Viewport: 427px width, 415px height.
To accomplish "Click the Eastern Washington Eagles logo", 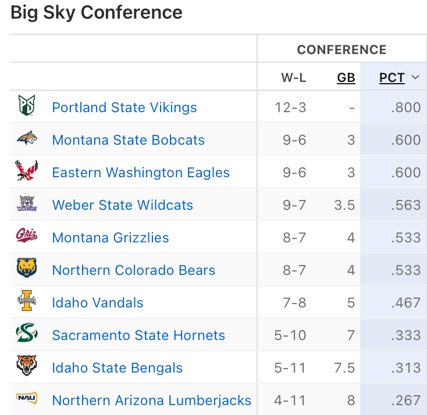I will (27, 171).
